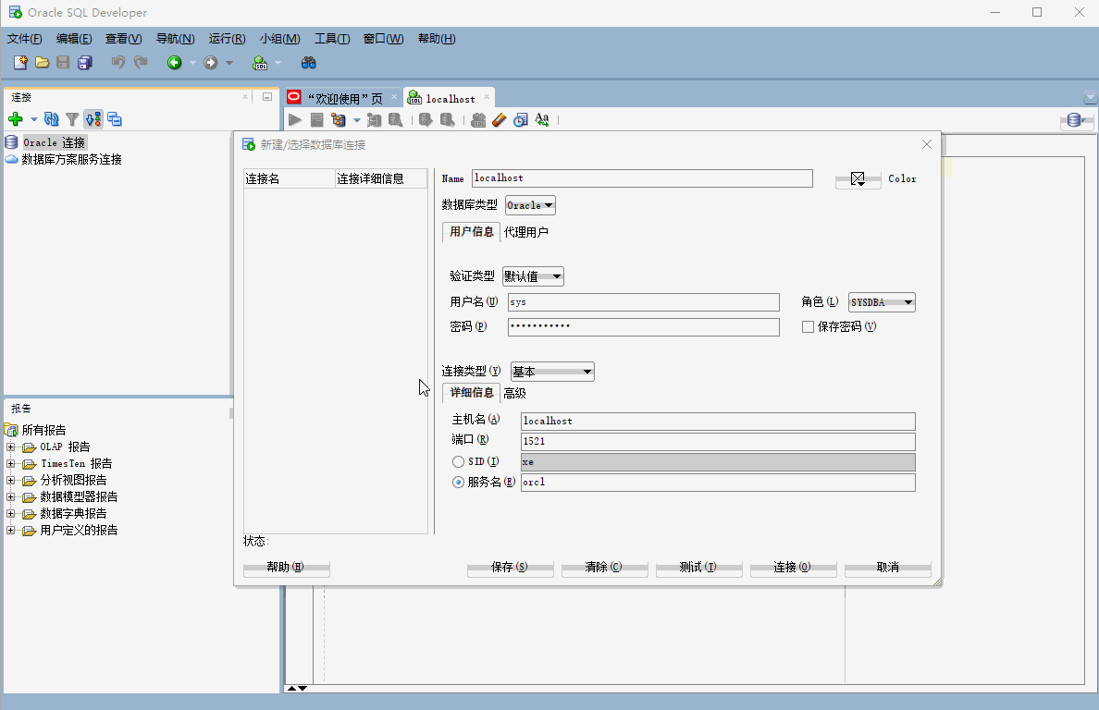
Task: Open the 验证类型 默认值 dropdown
Action: (x=534, y=275)
